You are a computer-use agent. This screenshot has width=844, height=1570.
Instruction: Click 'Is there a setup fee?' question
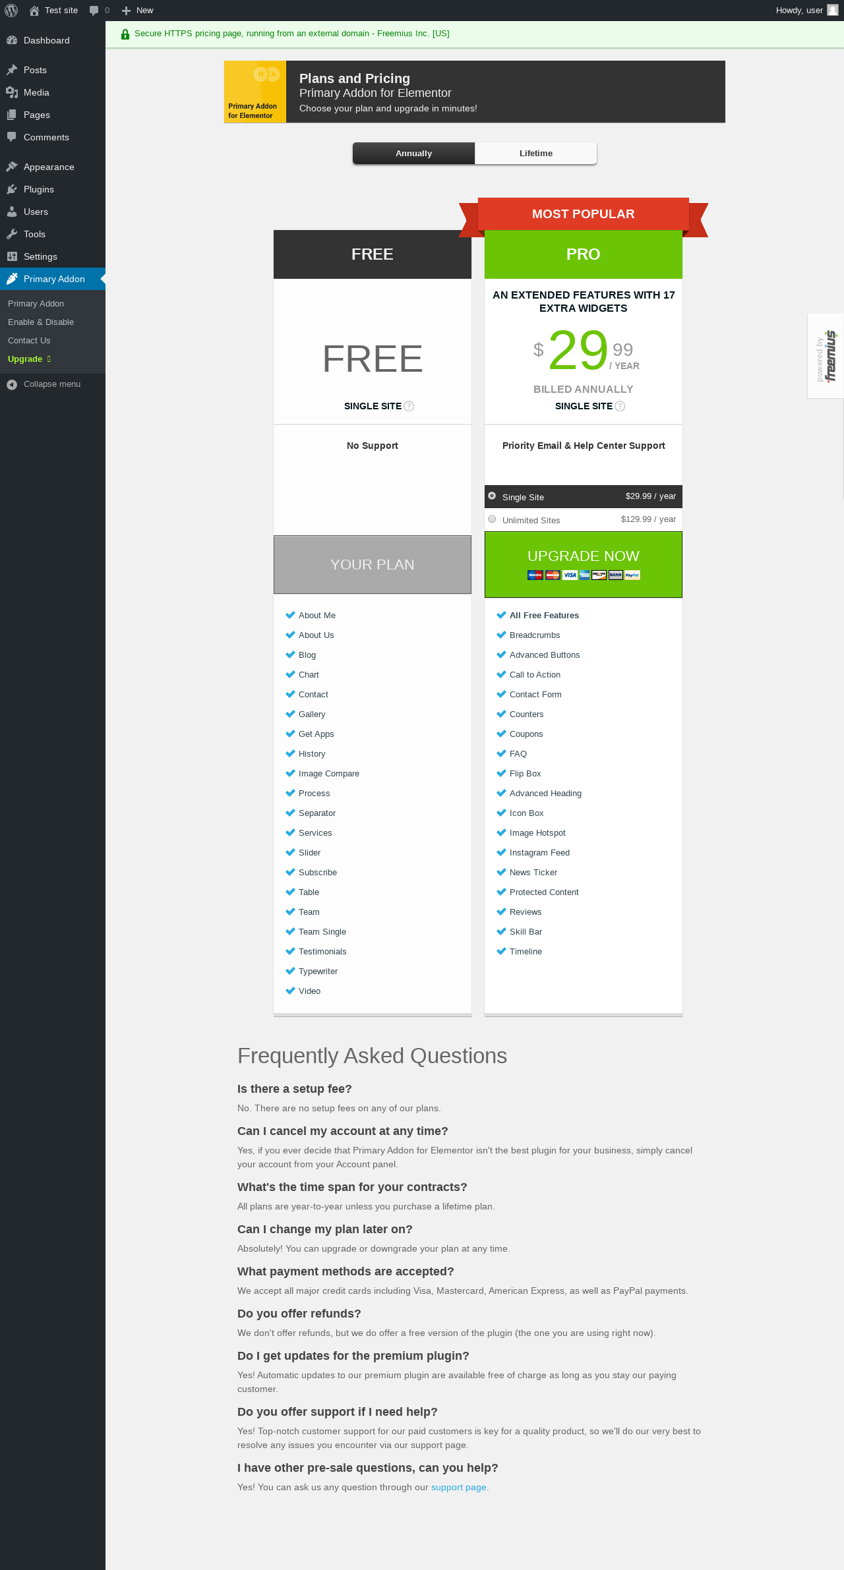[295, 1089]
